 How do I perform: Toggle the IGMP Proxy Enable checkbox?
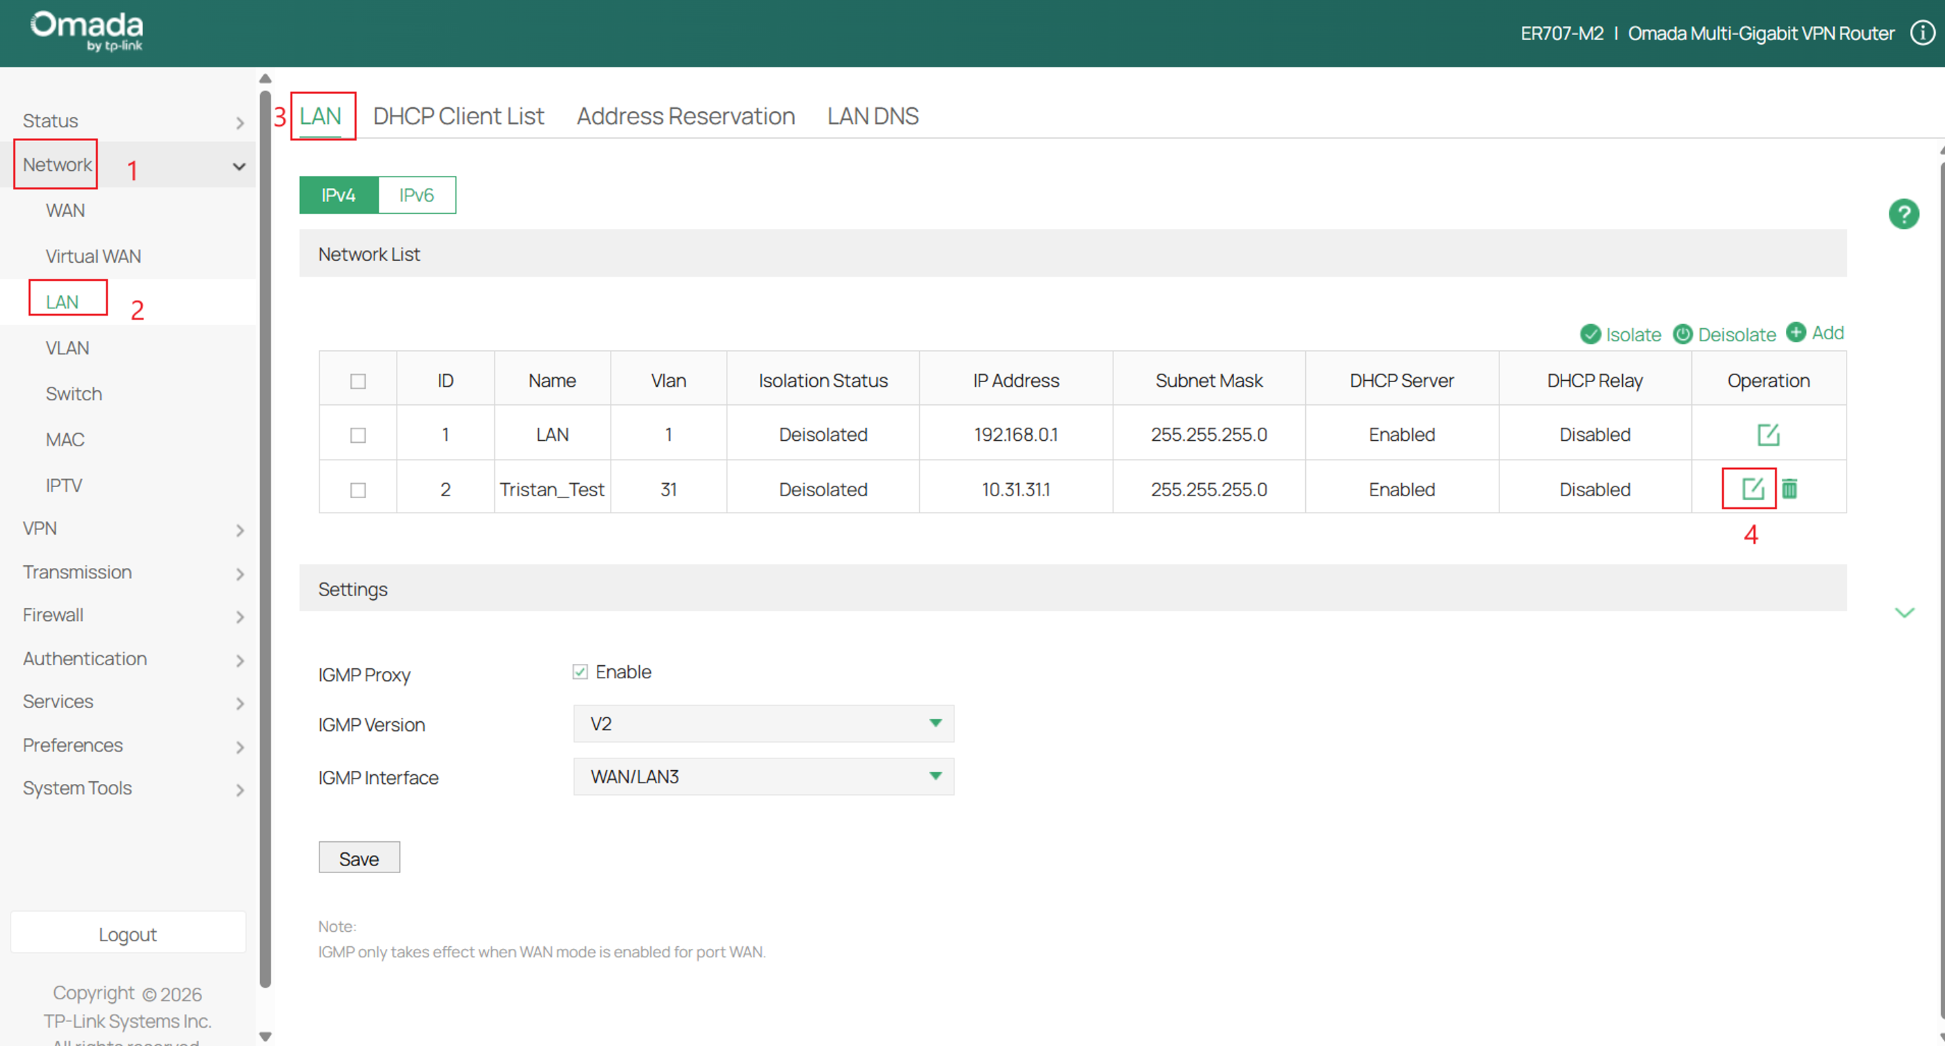[x=580, y=672]
